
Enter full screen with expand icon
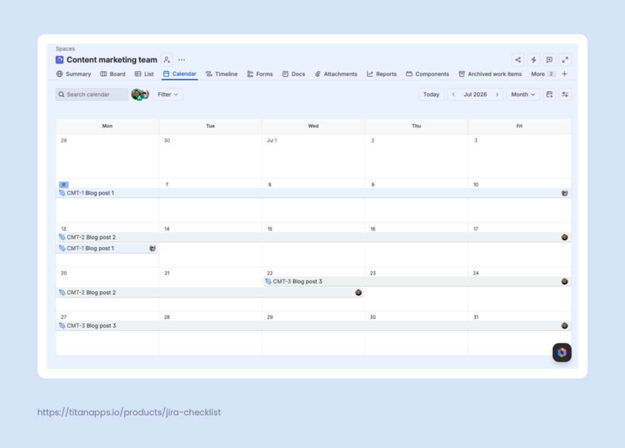565,60
